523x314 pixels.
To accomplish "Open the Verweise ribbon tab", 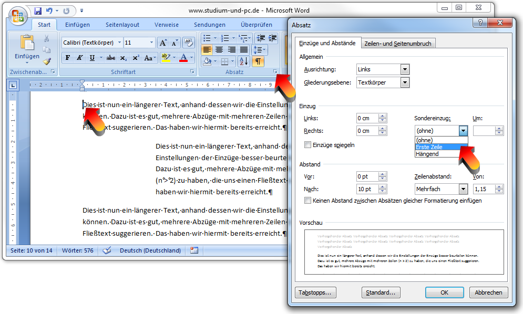I will pyautogui.click(x=167, y=25).
